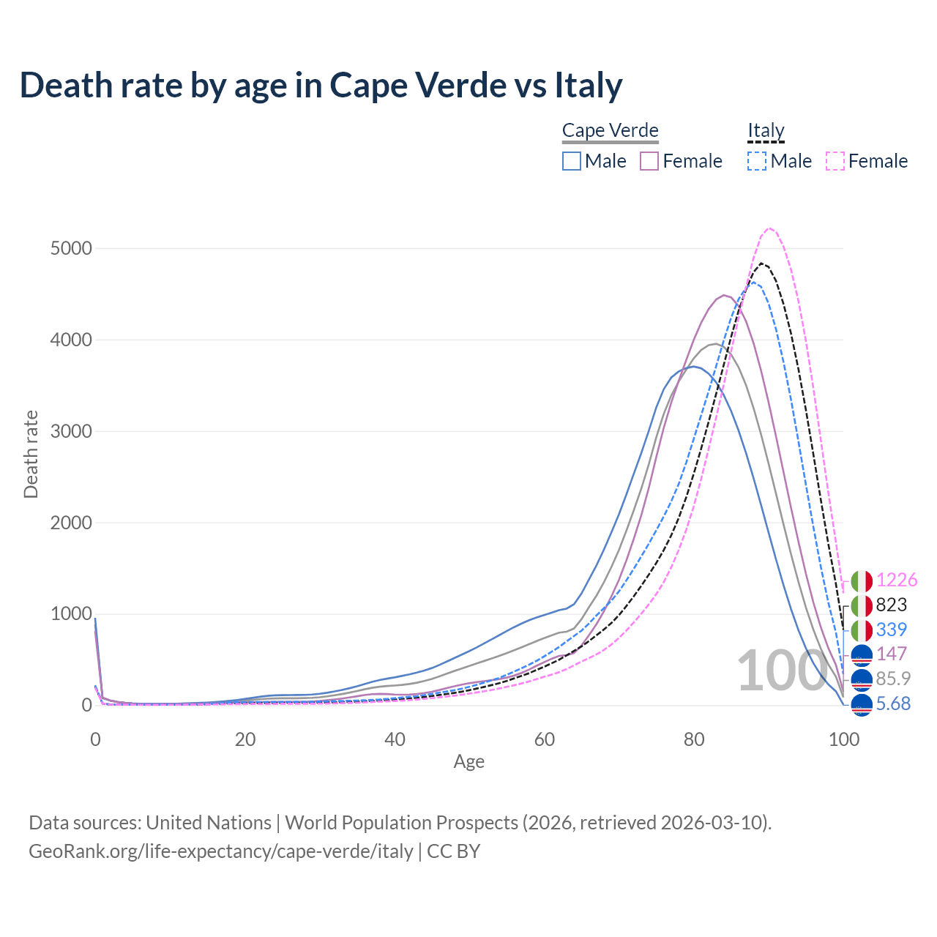Viewport: 937px width, 937px height.
Task: Click the Age x-axis title
Action: click(x=468, y=762)
